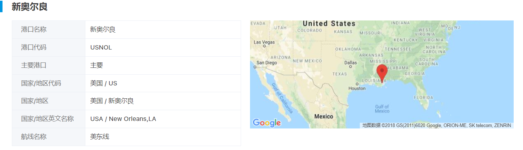Click the 美国 / US country code value
Screen dimensions: 523x150
pos(103,83)
